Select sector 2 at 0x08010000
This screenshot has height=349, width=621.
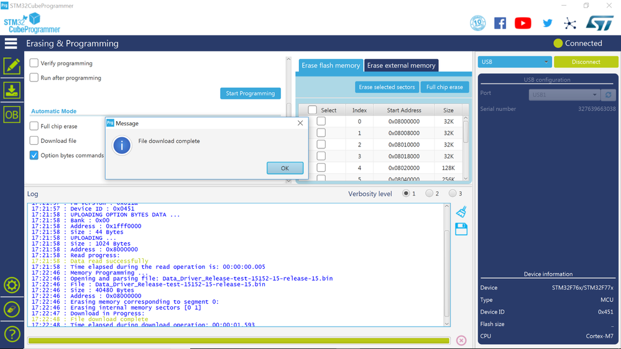coord(321,145)
